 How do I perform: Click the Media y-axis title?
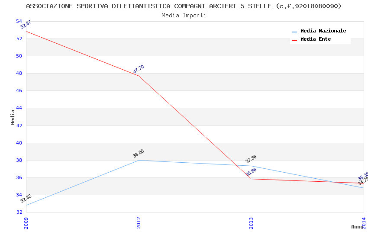pyautogui.click(x=13, y=117)
